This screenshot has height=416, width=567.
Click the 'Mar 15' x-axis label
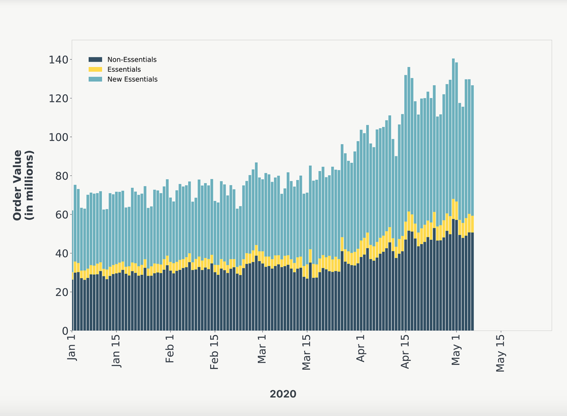click(306, 352)
